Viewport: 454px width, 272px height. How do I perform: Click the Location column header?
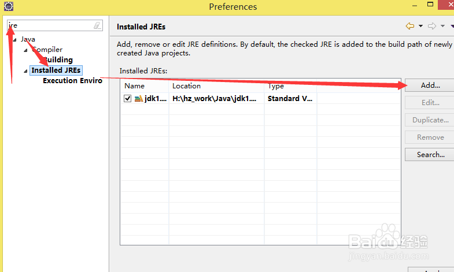click(x=216, y=86)
